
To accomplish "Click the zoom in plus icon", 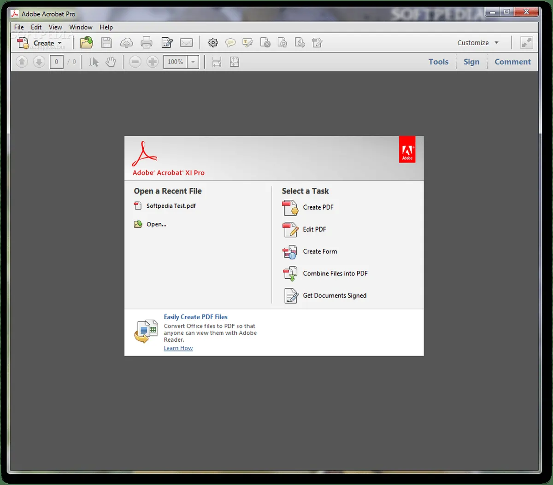I will (x=153, y=62).
